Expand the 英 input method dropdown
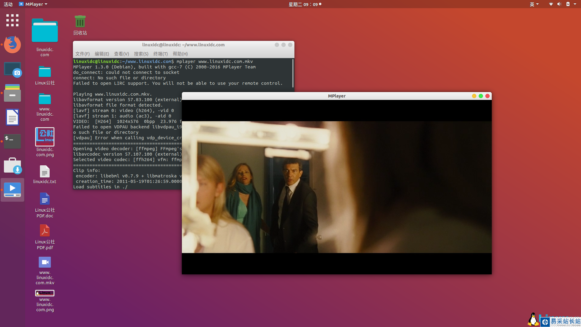The image size is (581, 327). (534, 4)
